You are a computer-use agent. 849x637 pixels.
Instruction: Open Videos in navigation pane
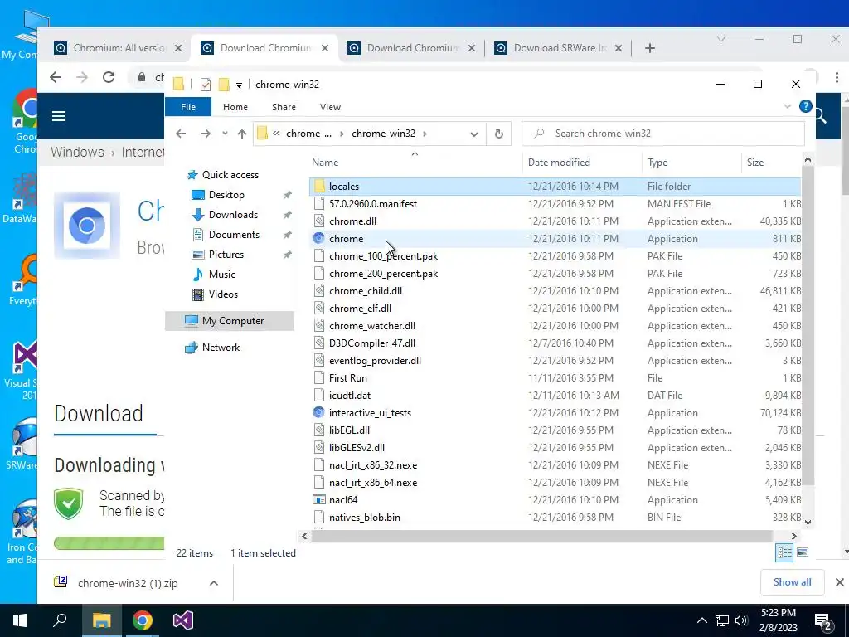(x=223, y=294)
